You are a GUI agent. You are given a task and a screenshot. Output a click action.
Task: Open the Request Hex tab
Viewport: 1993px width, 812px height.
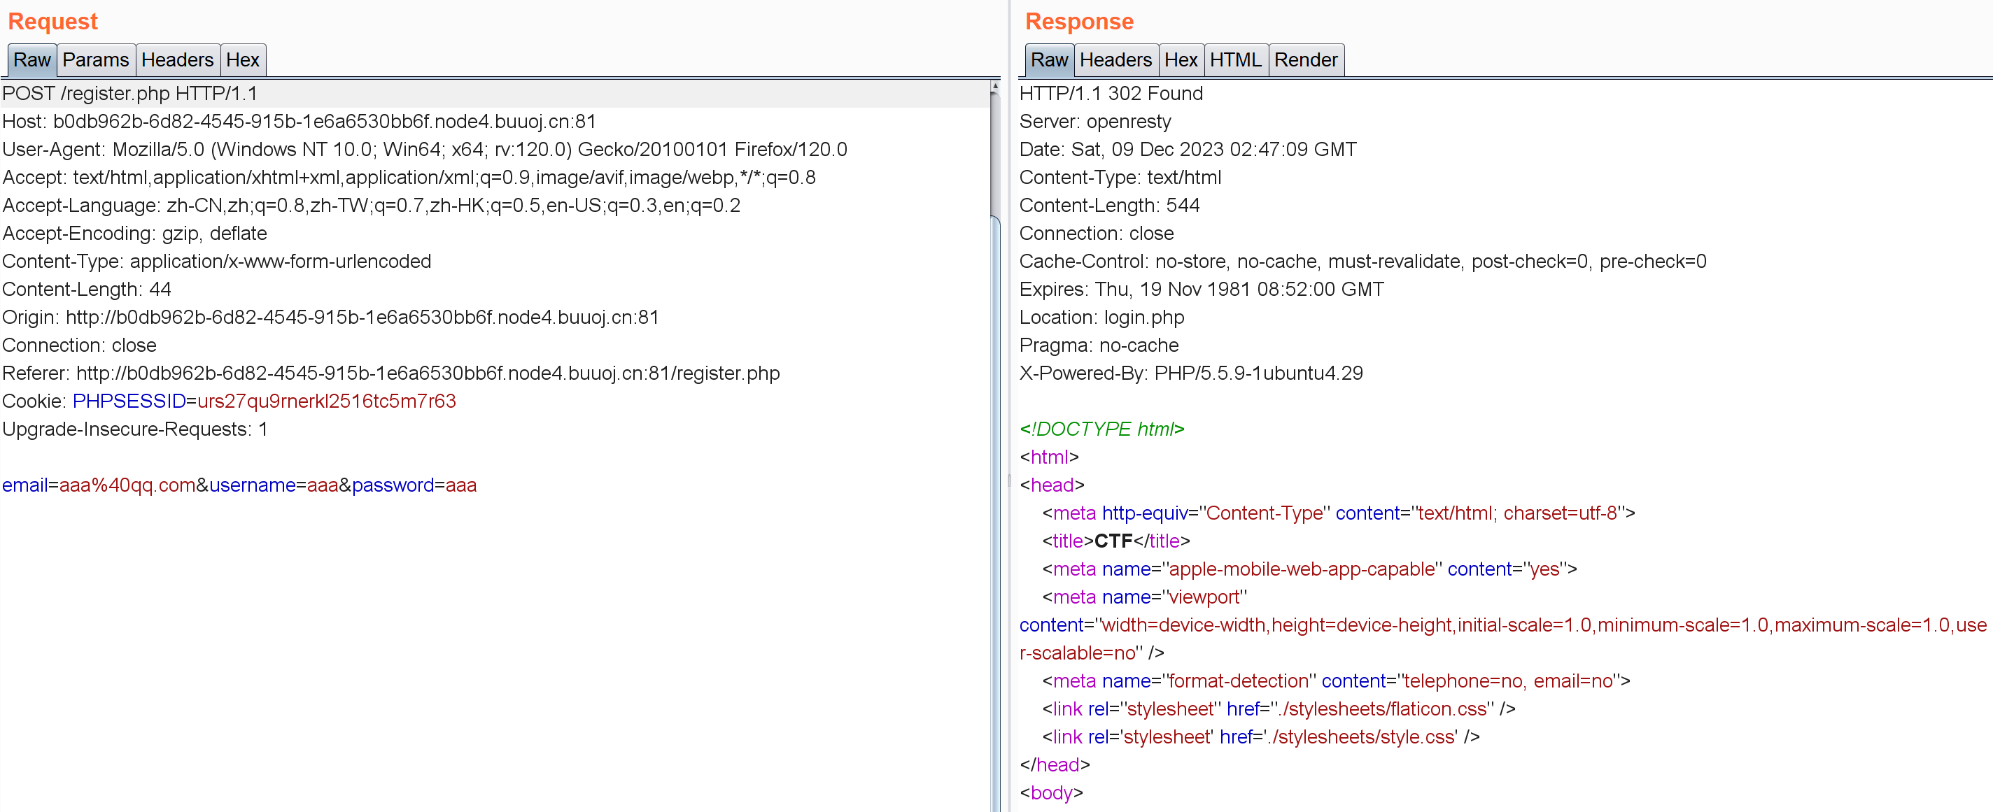[x=243, y=59]
